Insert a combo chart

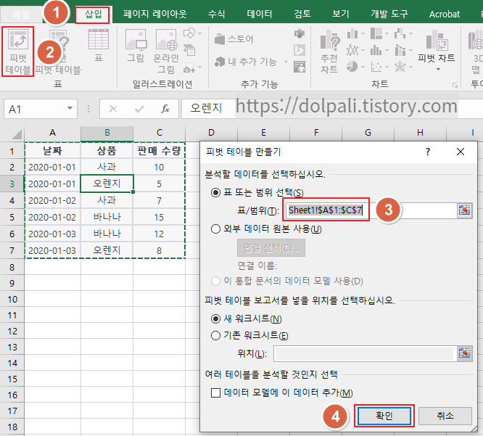tap(400, 50)
